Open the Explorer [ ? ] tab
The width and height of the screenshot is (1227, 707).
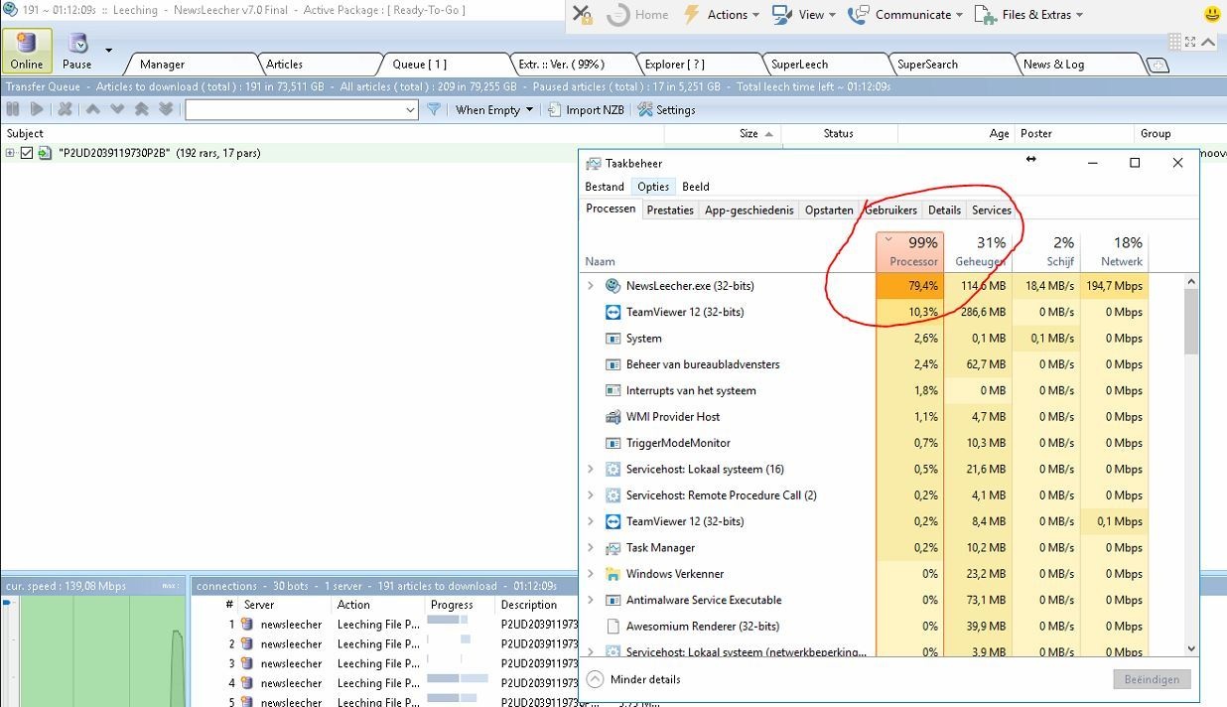[675, 65]
